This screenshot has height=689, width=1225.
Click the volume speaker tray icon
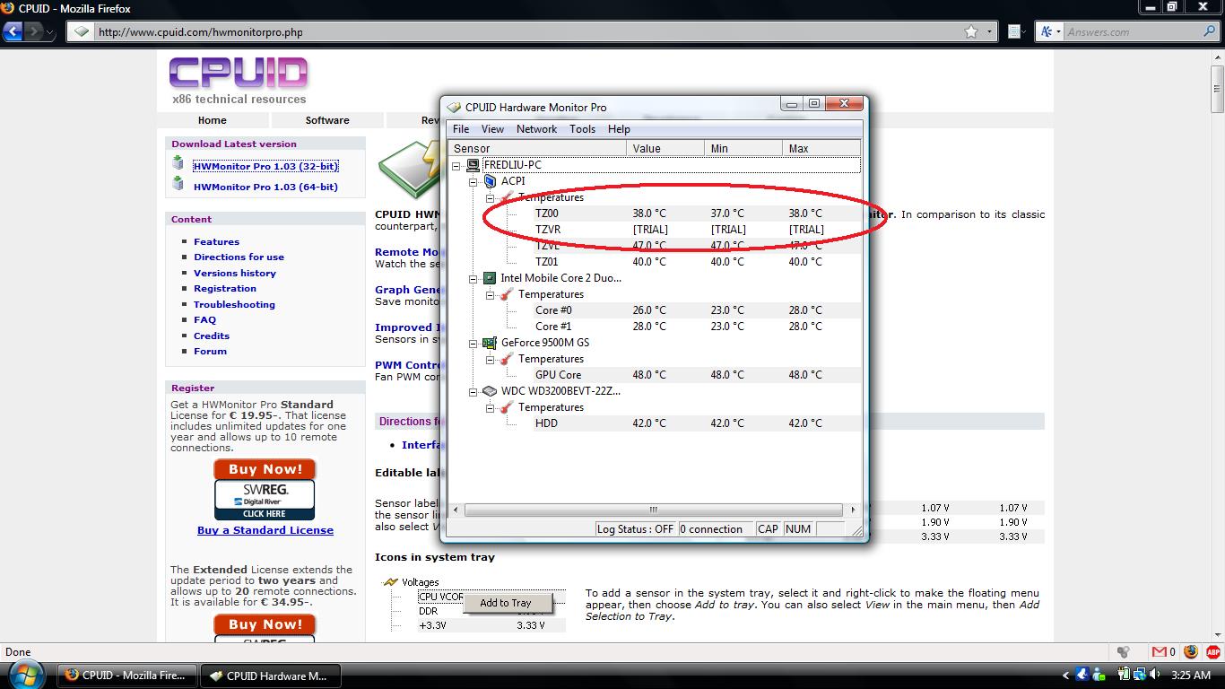point(1155,675)
